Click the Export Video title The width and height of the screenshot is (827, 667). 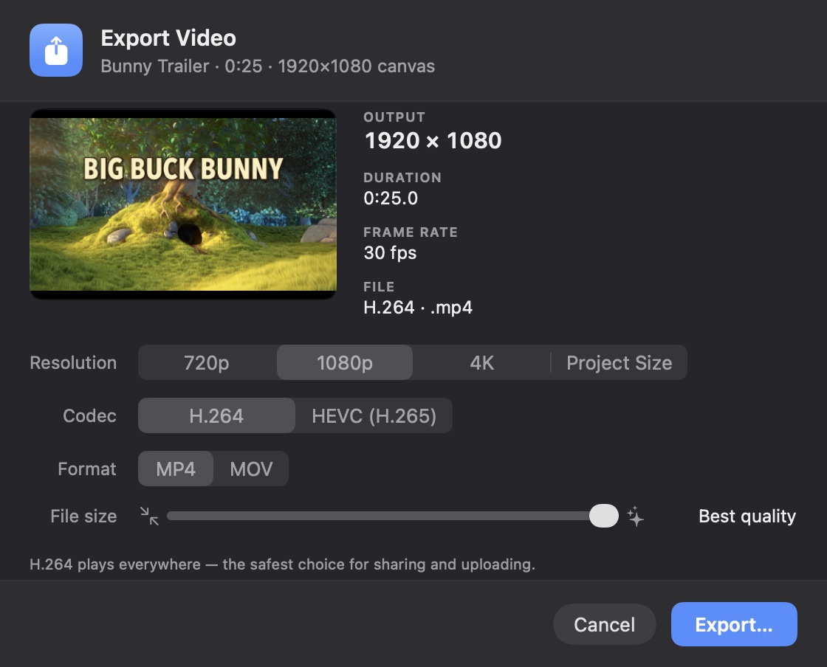tap(168, 38)
